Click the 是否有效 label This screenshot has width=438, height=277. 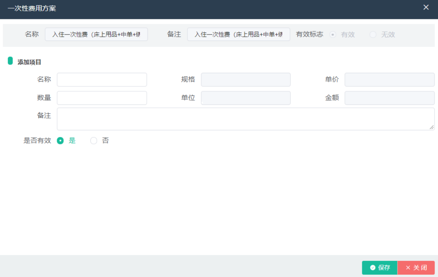37,140
